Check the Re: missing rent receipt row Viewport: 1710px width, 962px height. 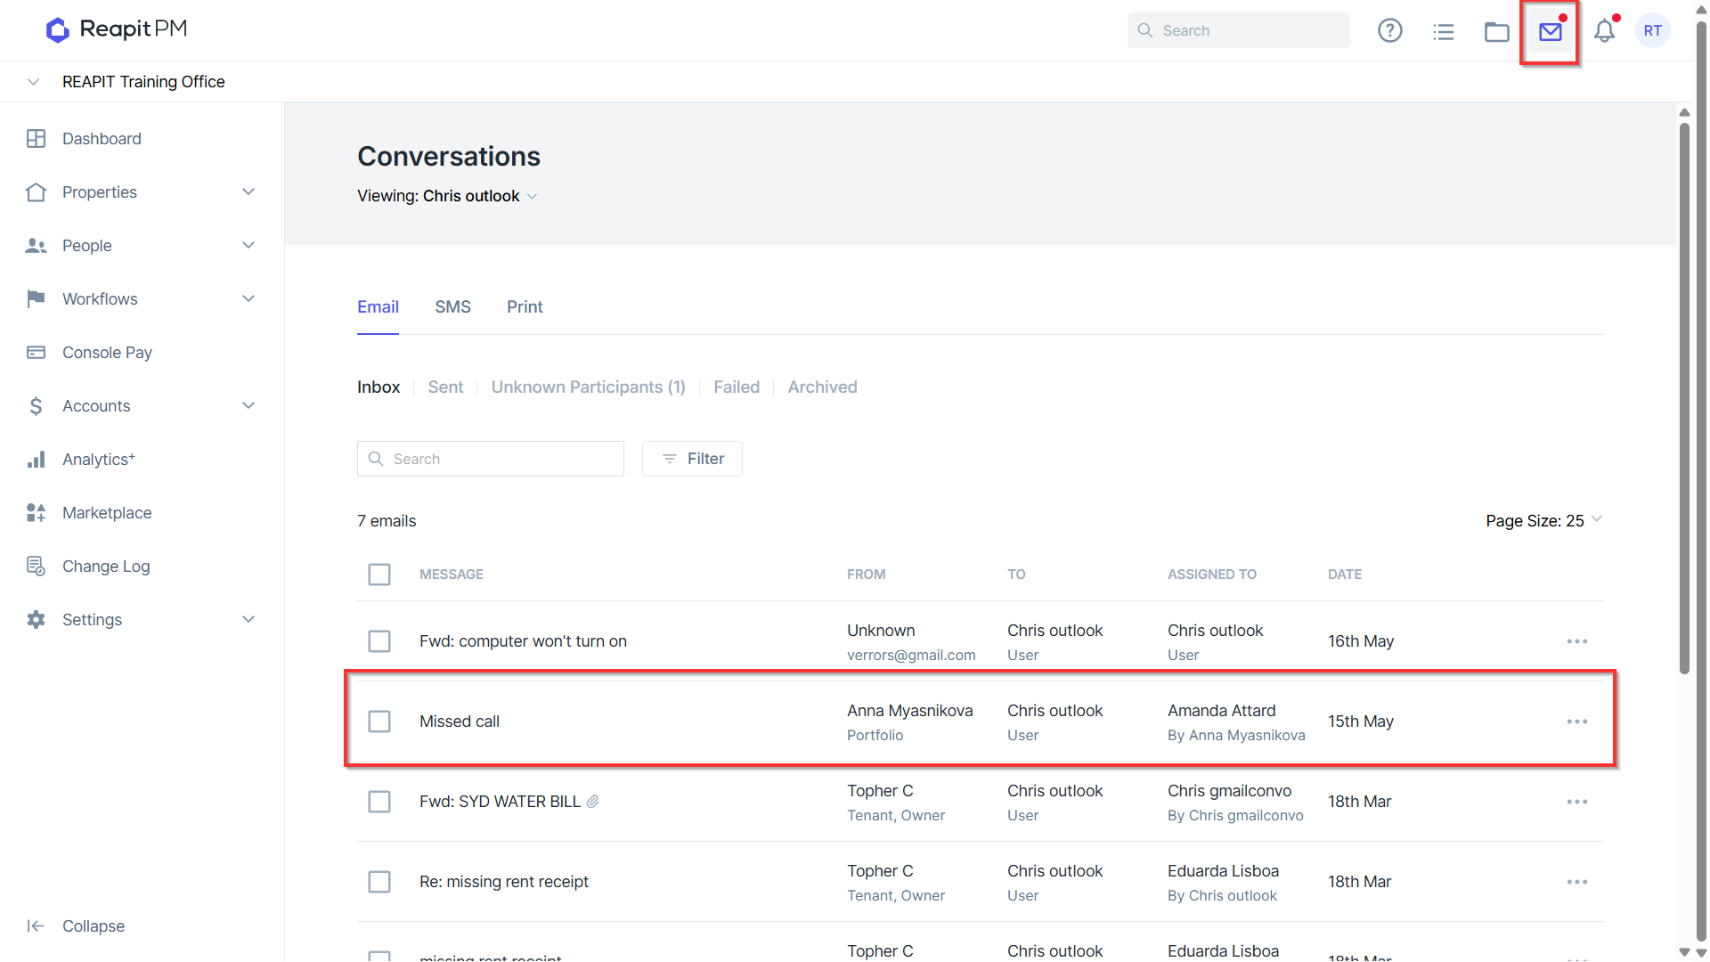click(x=379, y=882)
